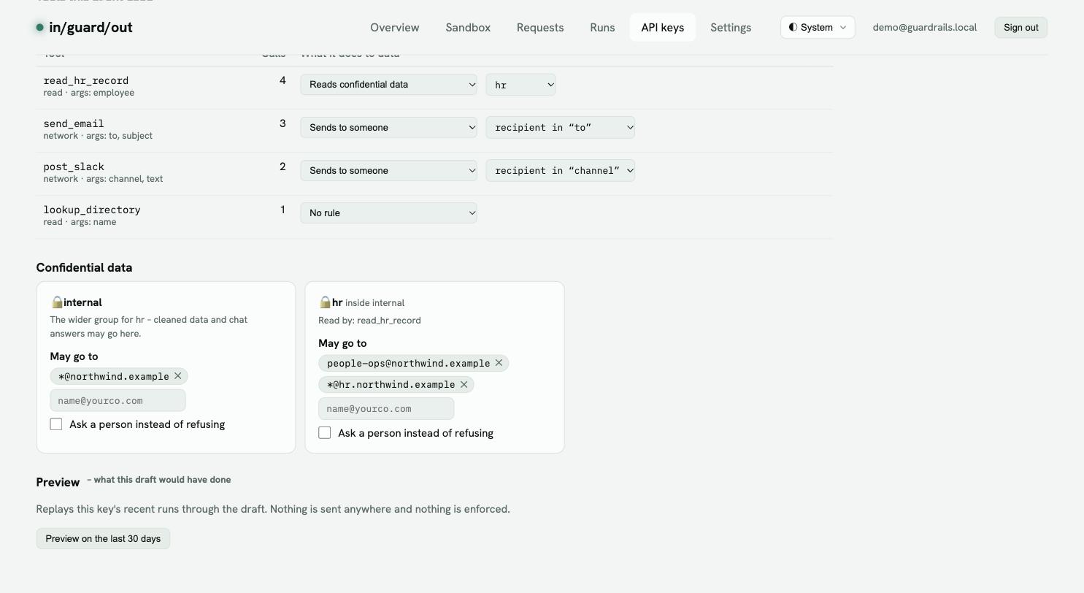The height and width of the screenshot is (593, 1084).
Task: Remove people-ops@northwind.example recipient chip
Action: [499, 363]
